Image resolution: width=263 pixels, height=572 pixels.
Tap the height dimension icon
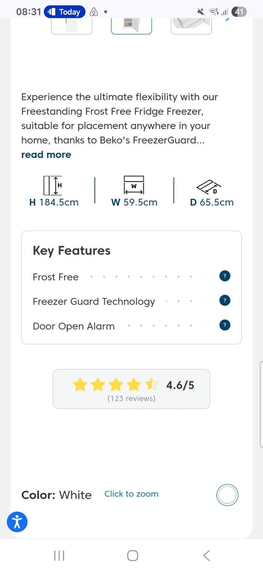53,185
